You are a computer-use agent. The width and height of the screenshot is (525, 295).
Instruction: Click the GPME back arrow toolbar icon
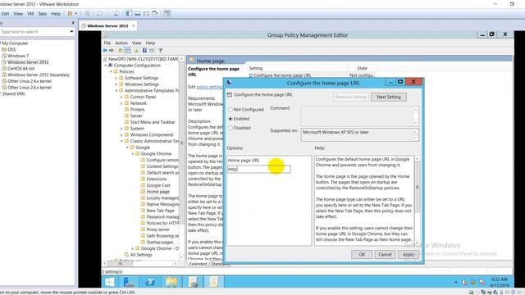coord(105,51)
